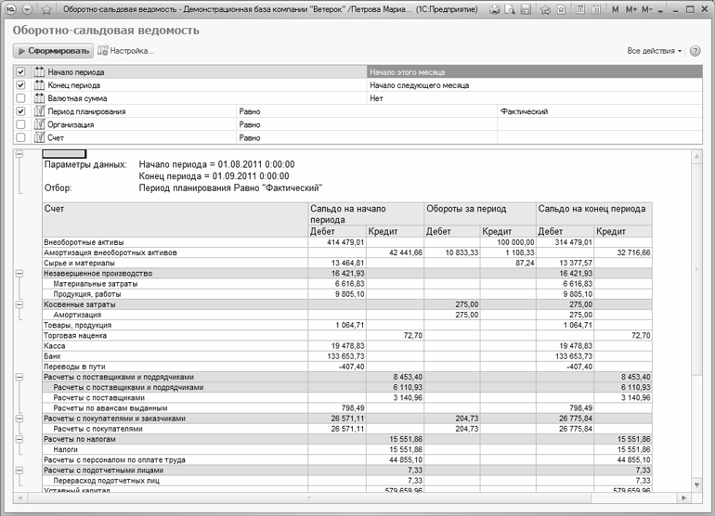The width and height of the screenshot is (715, 516).
Task: Click the help question mark icon
Action: click(695, 50)
